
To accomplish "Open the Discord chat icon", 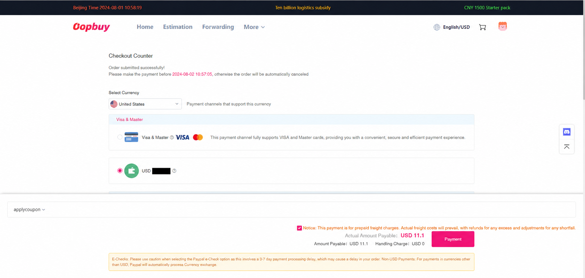I will [567, 132].
